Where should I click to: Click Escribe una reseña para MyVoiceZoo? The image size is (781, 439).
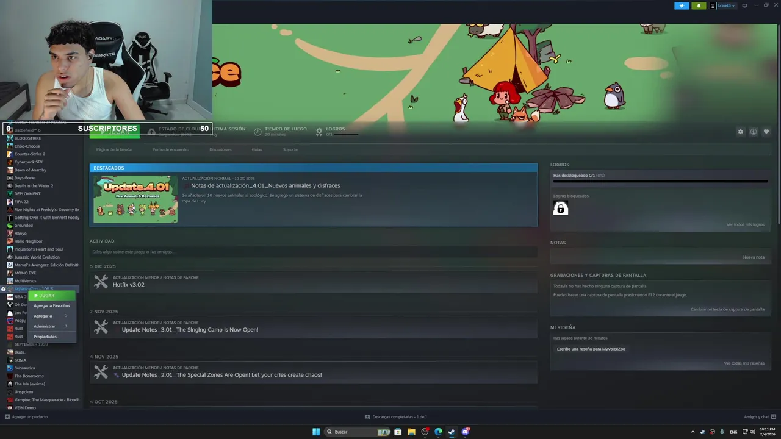591,349
